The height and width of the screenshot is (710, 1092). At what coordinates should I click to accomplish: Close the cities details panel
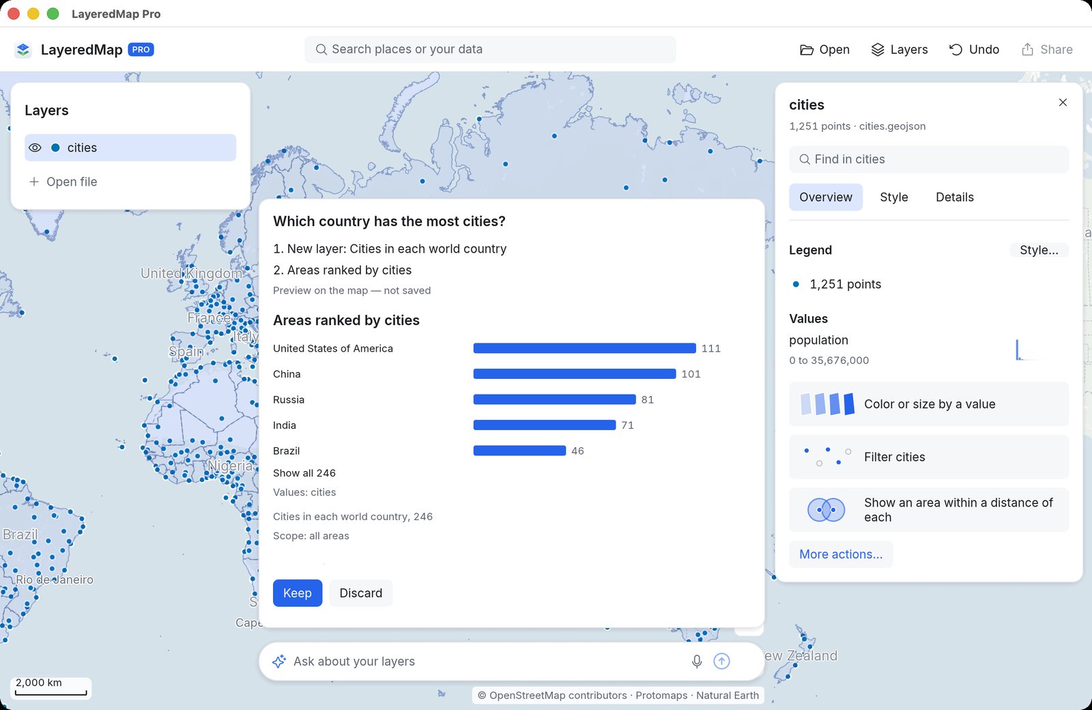tap(1063, 102)
